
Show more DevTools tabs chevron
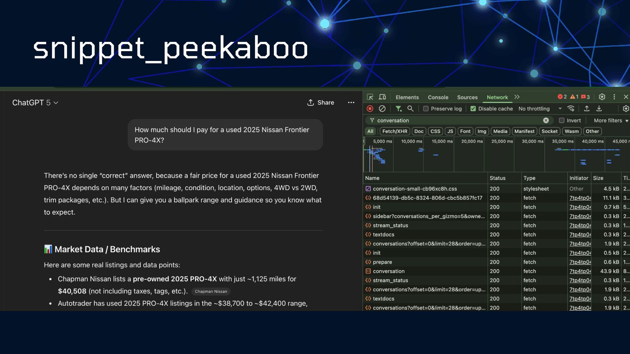(x=517, y=97)
